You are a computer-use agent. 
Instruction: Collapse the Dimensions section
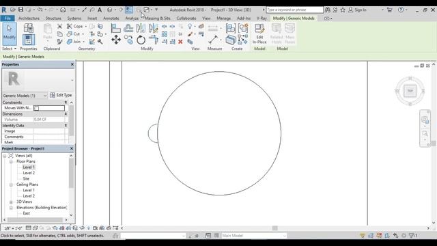[x=66, y=114]
